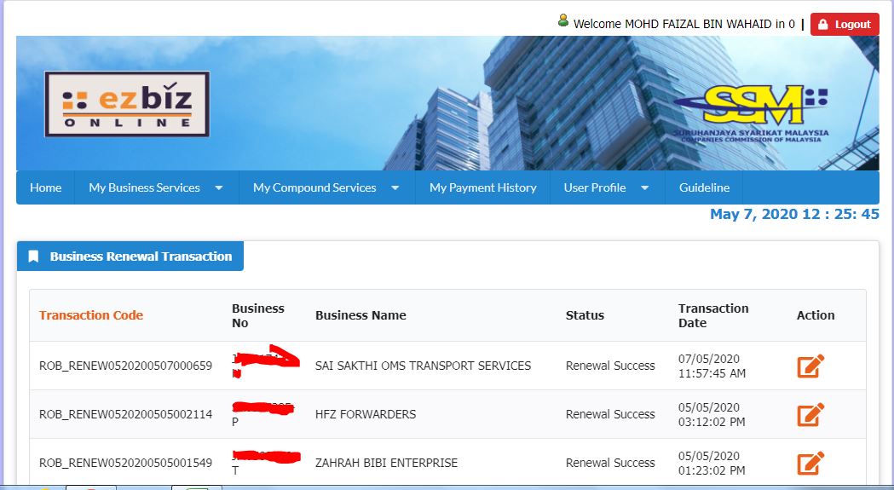Click the May 7, 2020 clock display
This screenshot has height=490, width=894.
[x=794, y=214]
